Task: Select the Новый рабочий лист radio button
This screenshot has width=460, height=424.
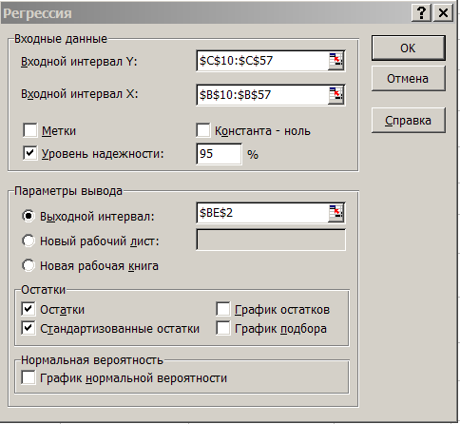Action: click(29, 241)
